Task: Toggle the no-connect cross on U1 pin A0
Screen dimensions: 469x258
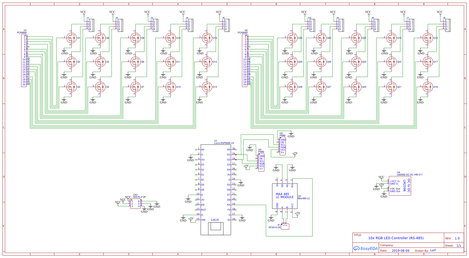Action: pyautogui.click(x=196, y=150)
